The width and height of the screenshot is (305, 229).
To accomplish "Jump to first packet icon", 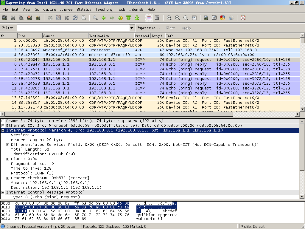I will coord(129,18).
